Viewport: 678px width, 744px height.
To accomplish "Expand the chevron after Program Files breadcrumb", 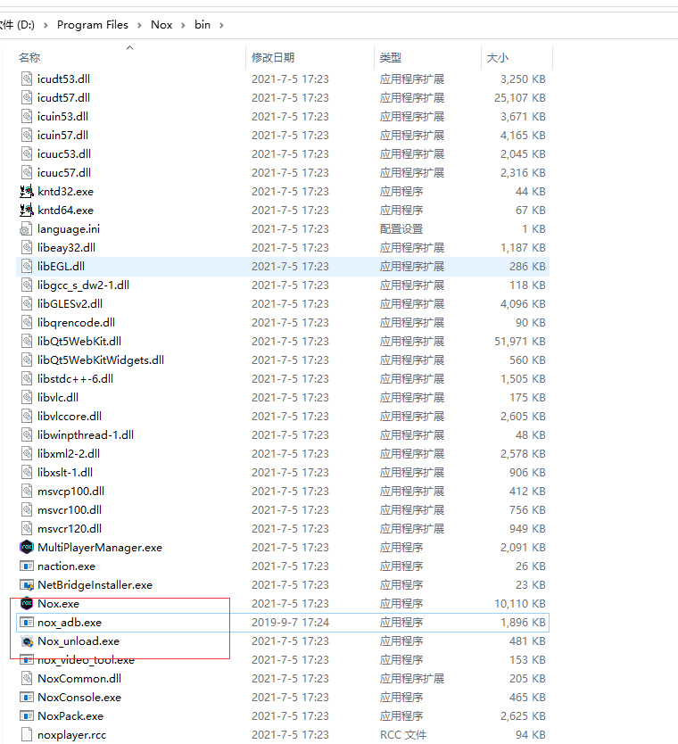I will [139, 25].
